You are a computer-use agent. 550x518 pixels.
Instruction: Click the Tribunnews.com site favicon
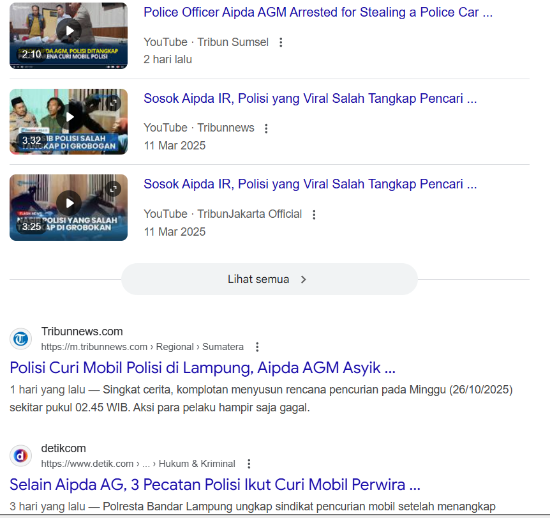pyautogui.click(x=20, y=339)
